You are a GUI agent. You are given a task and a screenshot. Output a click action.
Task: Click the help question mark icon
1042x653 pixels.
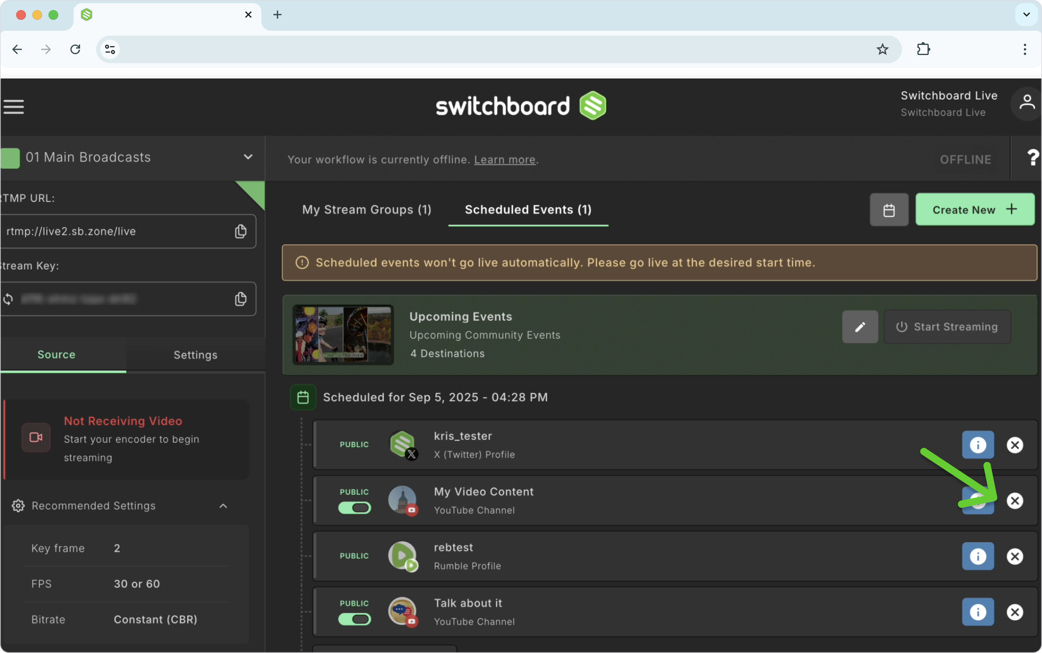[x=1033, y=158]
